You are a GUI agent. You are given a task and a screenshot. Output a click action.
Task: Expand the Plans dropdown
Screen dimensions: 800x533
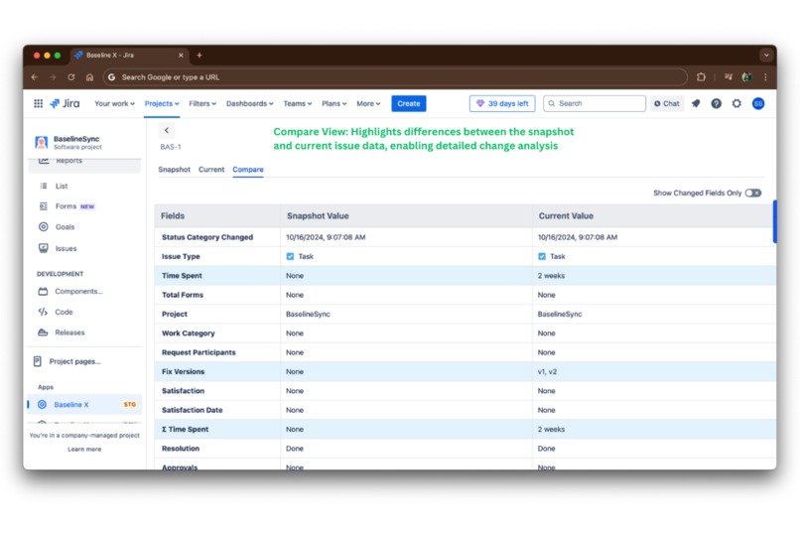334,103
